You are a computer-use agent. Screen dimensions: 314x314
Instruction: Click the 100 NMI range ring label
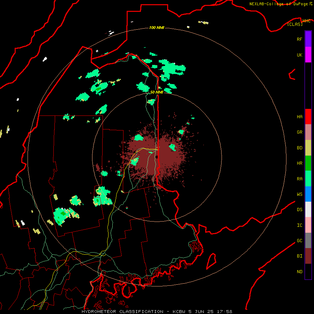(x=157, y=28)
